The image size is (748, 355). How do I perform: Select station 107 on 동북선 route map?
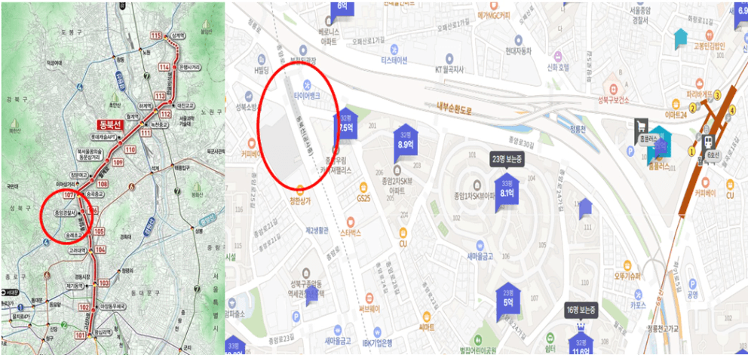(69, 194)
